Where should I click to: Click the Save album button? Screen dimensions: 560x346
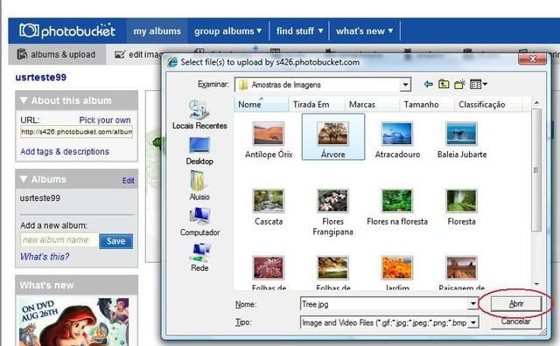[x=115, y=241]
